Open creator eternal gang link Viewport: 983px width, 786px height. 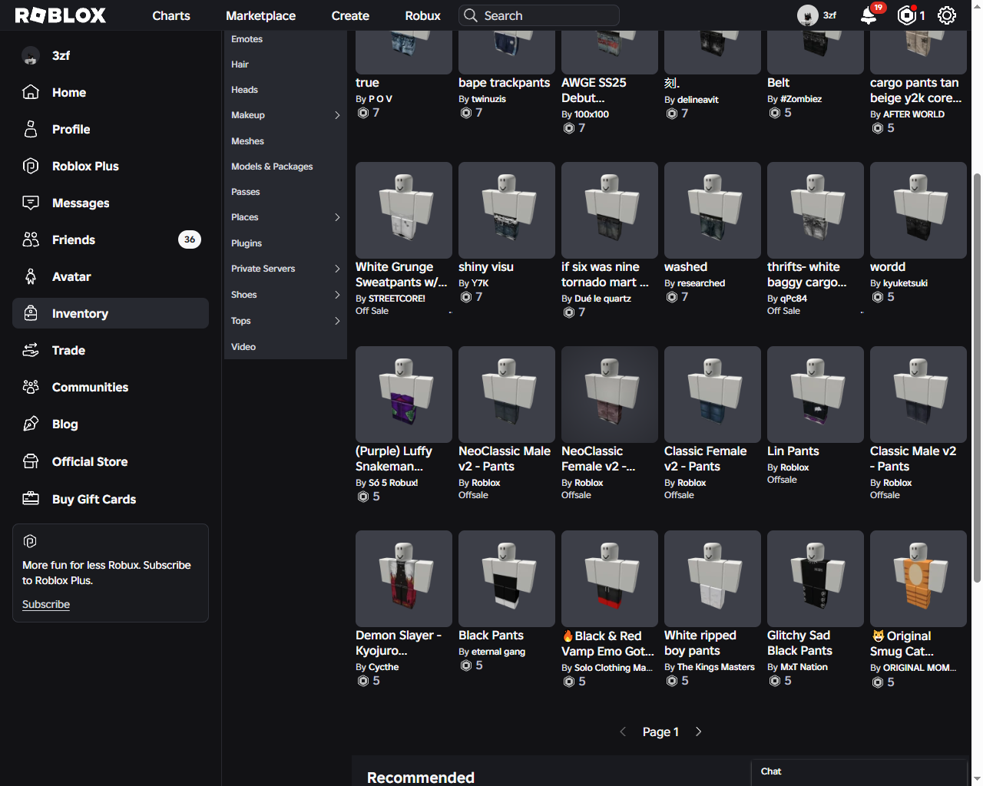pyautogui.click(x=498, y=652)
